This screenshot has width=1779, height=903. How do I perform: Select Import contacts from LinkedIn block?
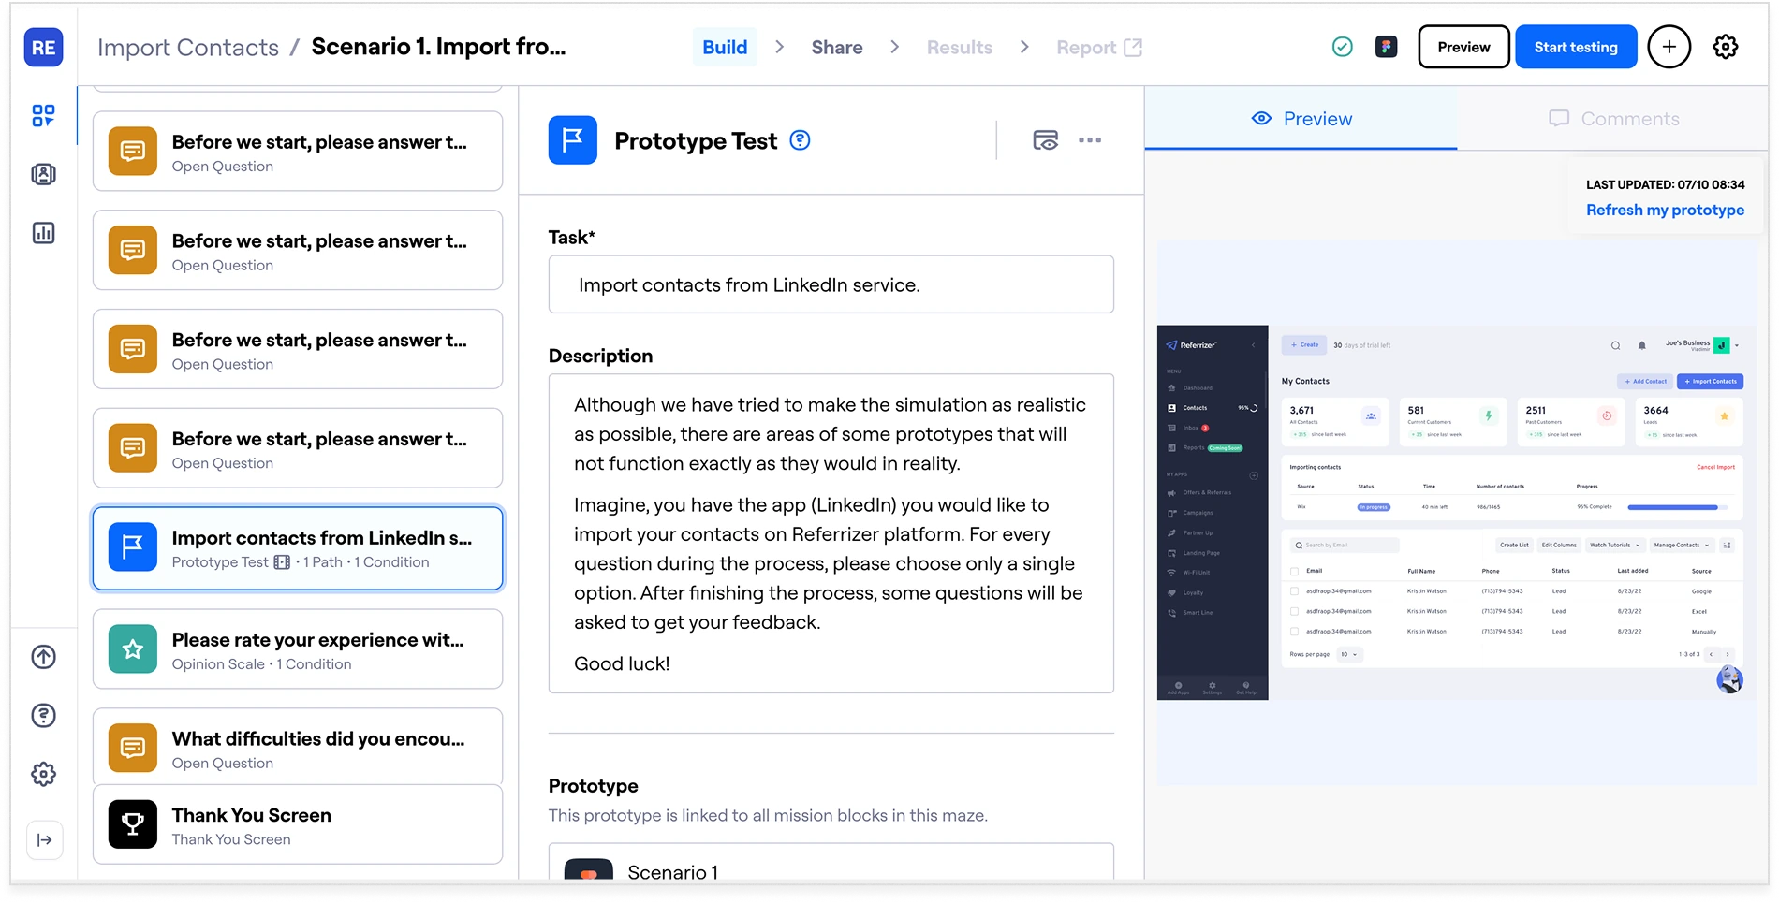(298, 548)
